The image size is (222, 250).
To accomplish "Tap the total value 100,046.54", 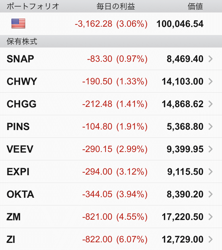I will (x=180, y=24).
